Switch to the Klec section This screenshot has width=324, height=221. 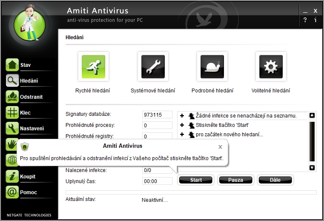pyautogui.click(x=25, y=113)
